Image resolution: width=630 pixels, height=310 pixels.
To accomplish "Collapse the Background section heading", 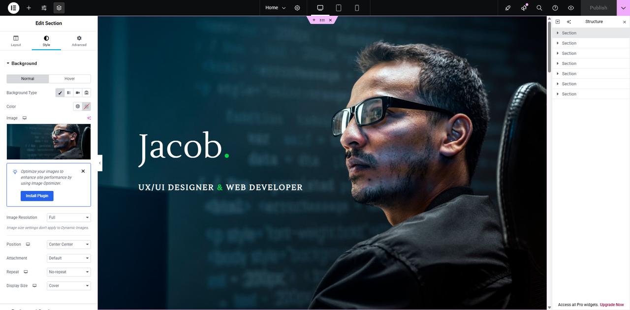I will click(x=24, y=63).
